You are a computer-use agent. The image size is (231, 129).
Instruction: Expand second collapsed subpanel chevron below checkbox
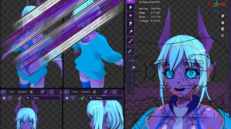coord(132,80)
